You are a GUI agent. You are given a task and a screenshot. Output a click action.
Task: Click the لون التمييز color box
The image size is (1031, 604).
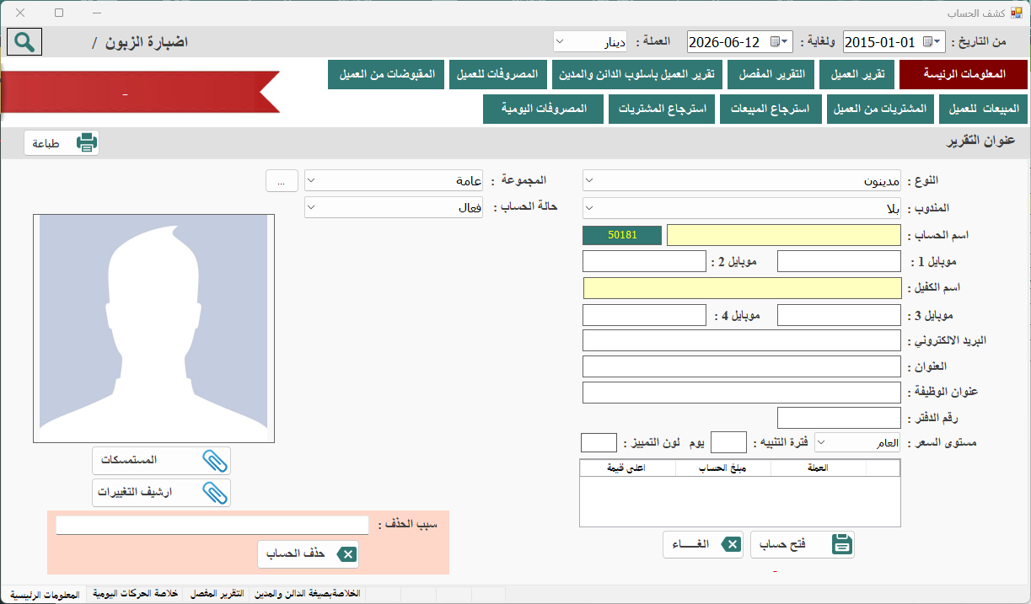(599, 442)
